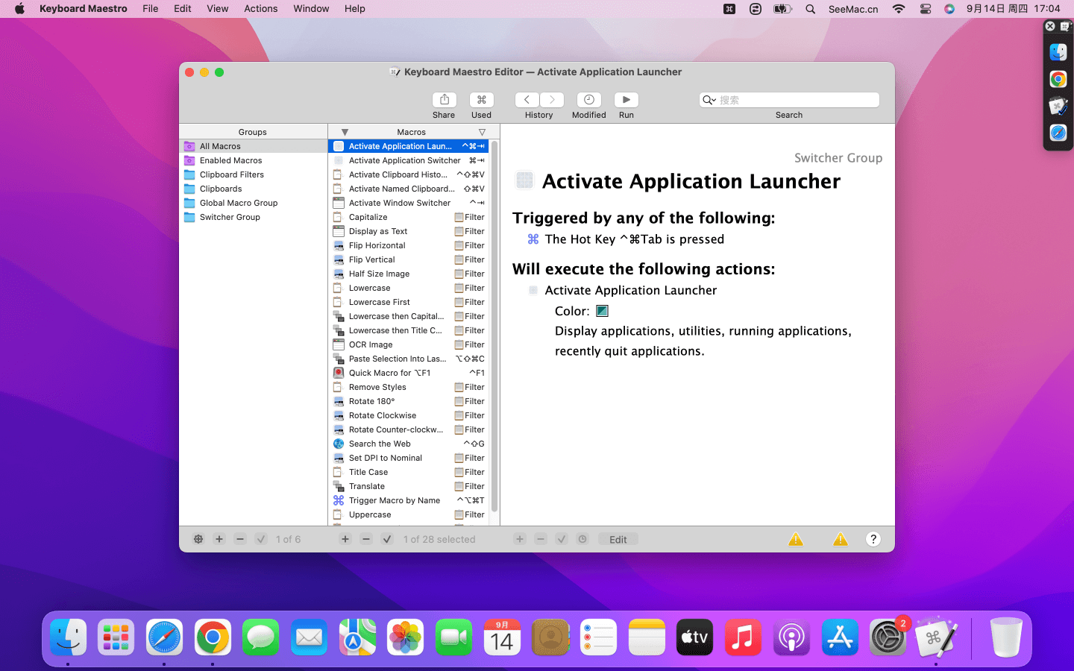Open Keyboard Maestro icon in the Dock
This screenshot has height=671, width=1074.
[x=936, y=637]
